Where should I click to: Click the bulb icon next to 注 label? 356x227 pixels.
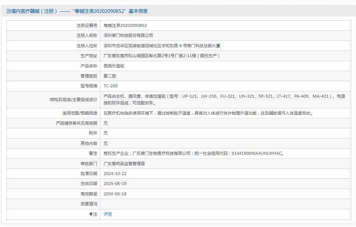[91, 214]
